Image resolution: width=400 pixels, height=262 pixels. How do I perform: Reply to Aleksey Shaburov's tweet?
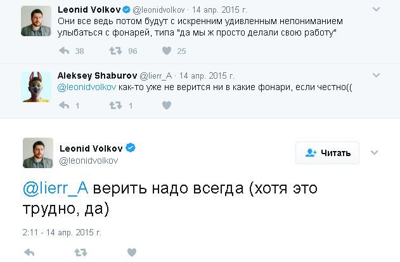pos(64,105)
